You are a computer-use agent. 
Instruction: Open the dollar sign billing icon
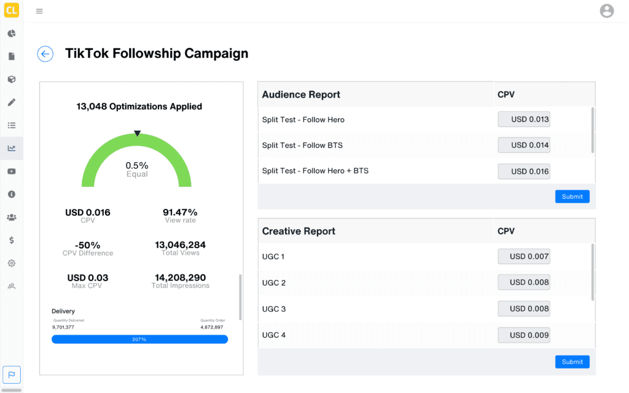coord(12,240)
